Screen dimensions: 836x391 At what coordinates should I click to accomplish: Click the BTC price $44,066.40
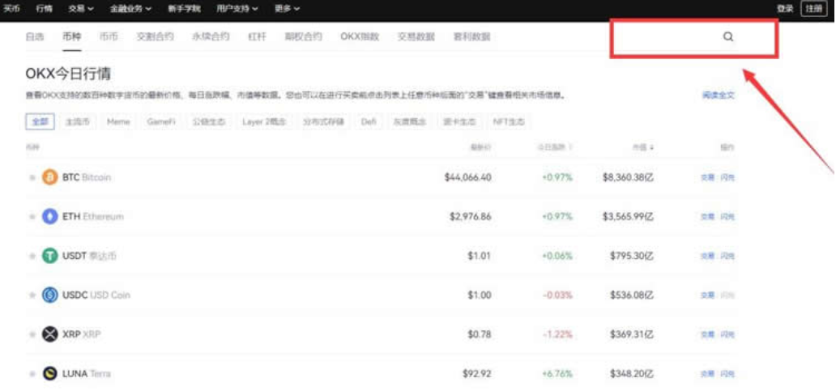pyautogui.click(x=467, y=177)
